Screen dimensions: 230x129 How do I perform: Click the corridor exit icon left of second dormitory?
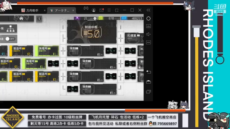tap(73, 63)
